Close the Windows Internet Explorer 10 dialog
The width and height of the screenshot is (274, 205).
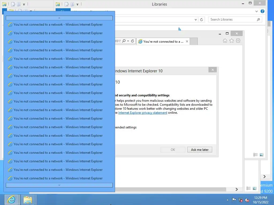pyautogui.click(x=212, y=70)
